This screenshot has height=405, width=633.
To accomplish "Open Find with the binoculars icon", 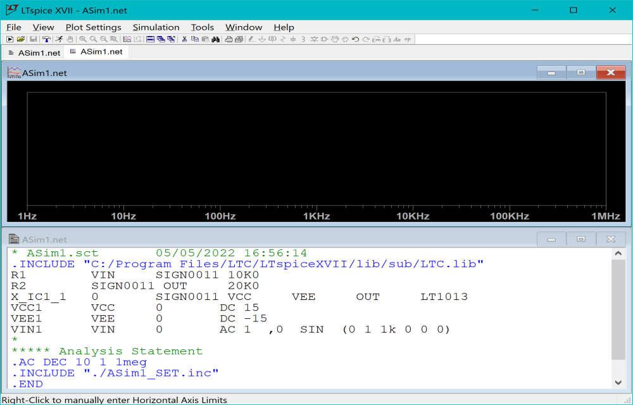I will (x=216, y=39).
